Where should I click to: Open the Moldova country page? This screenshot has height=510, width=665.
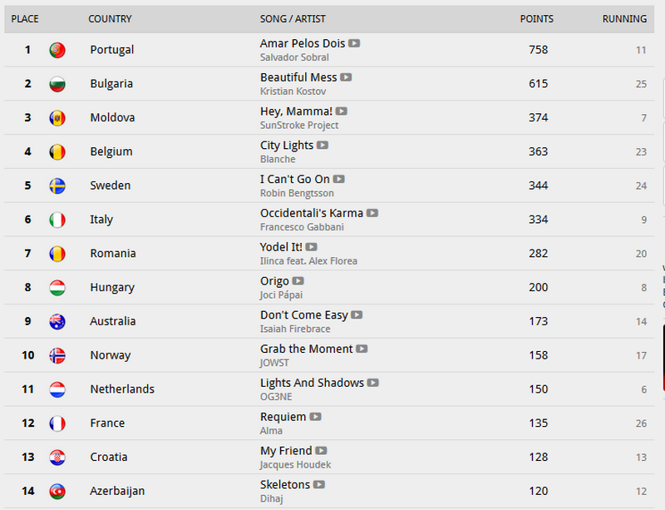click(x=112, y=118)
